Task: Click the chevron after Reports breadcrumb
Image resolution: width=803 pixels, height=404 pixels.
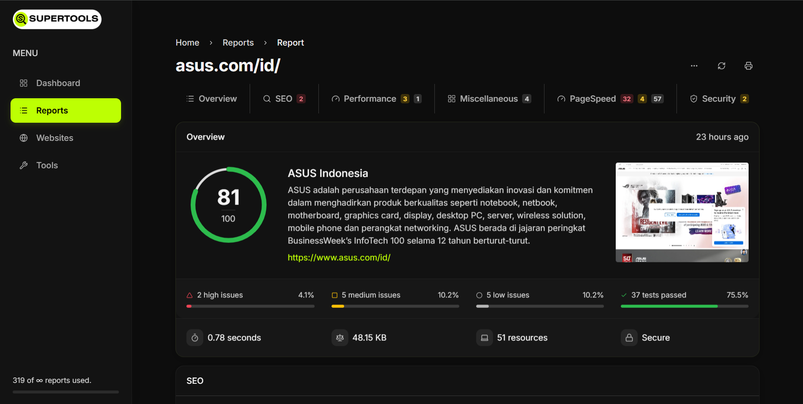Action: 265,43
